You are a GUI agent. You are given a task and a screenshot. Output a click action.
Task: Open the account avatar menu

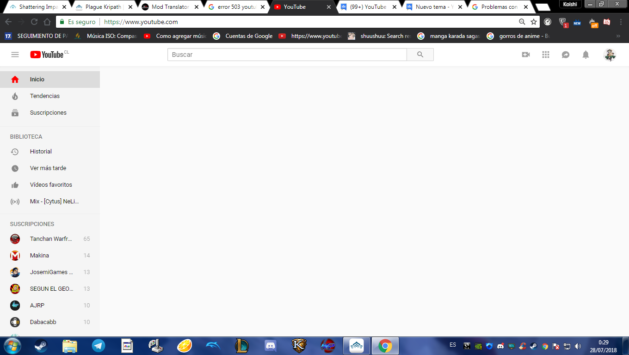click(x=610, y=55)
